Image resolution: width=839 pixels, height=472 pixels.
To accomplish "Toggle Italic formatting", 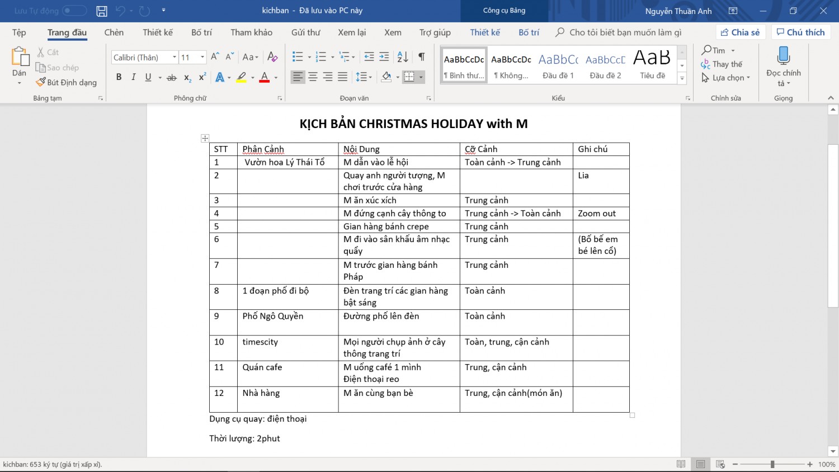I will click(133, 77).
